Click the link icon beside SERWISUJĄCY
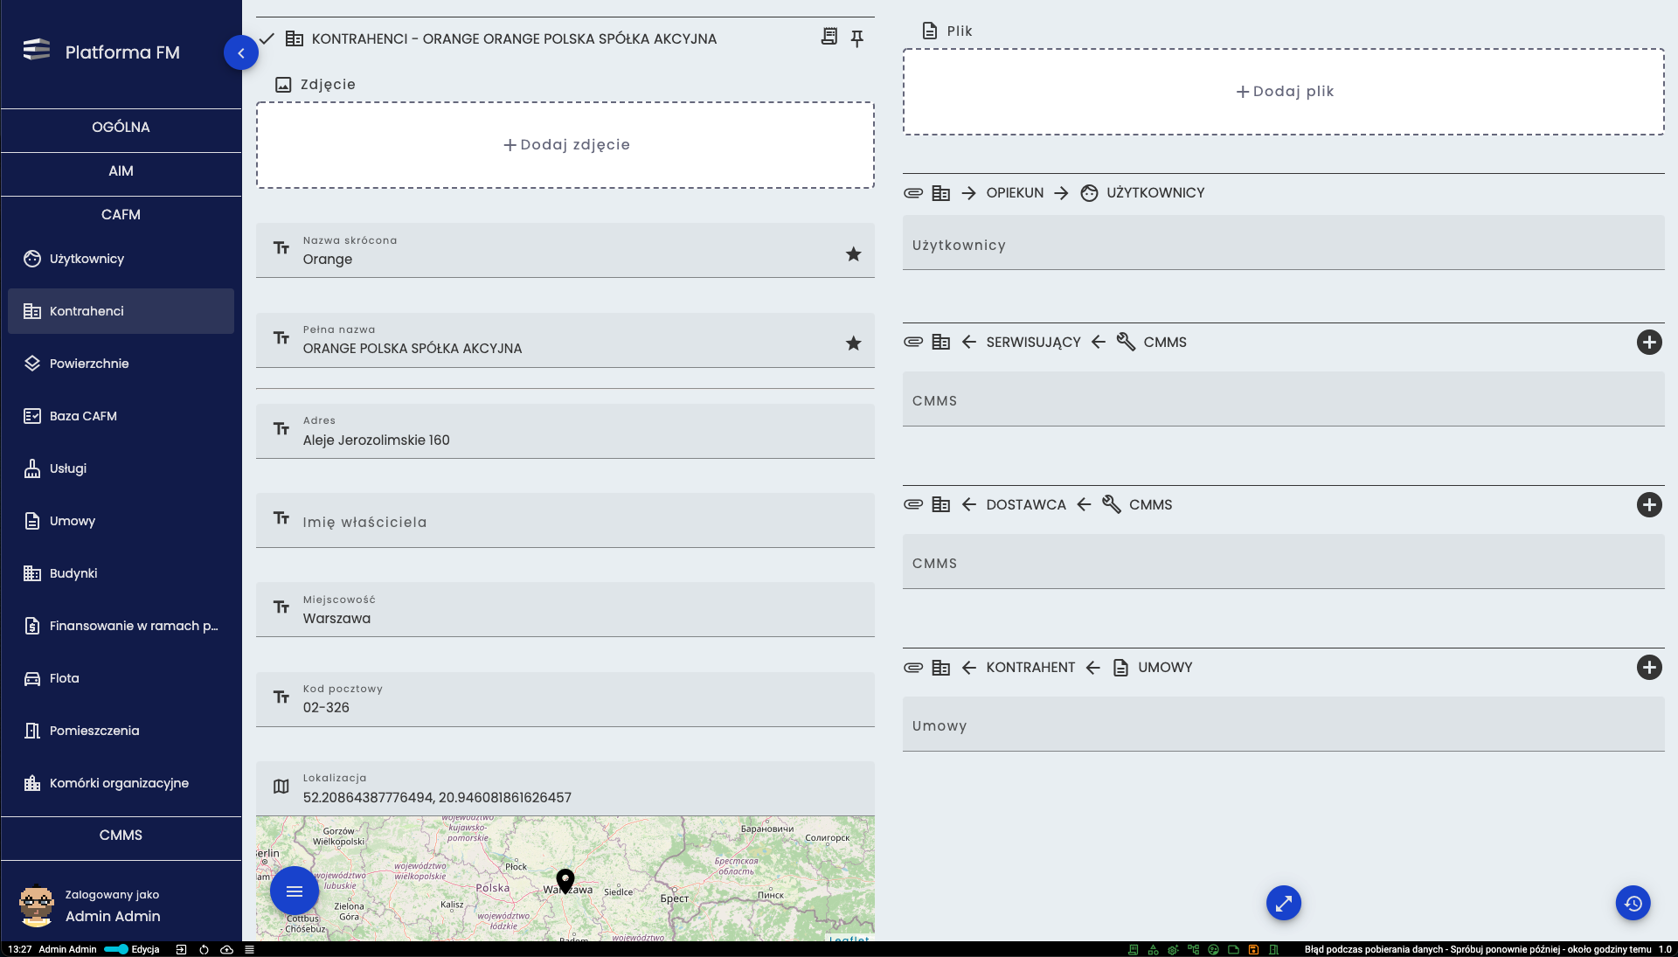 [x=913, y=343]
